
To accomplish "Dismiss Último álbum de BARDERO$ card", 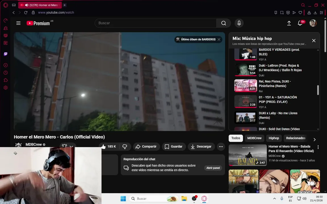I will (219, 39).
